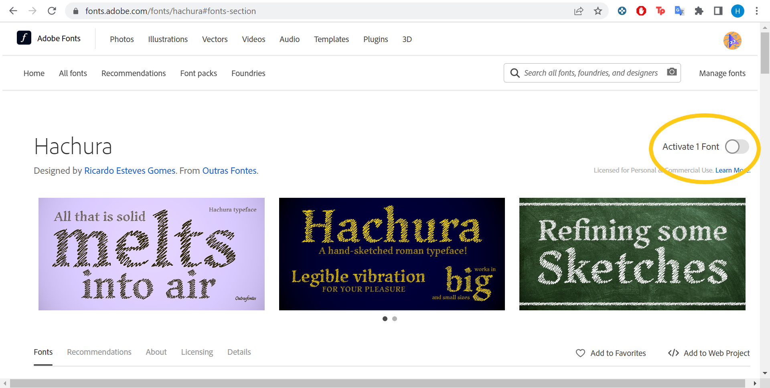
Task: Click the browser back arrow
Action: tap(13, 11)
